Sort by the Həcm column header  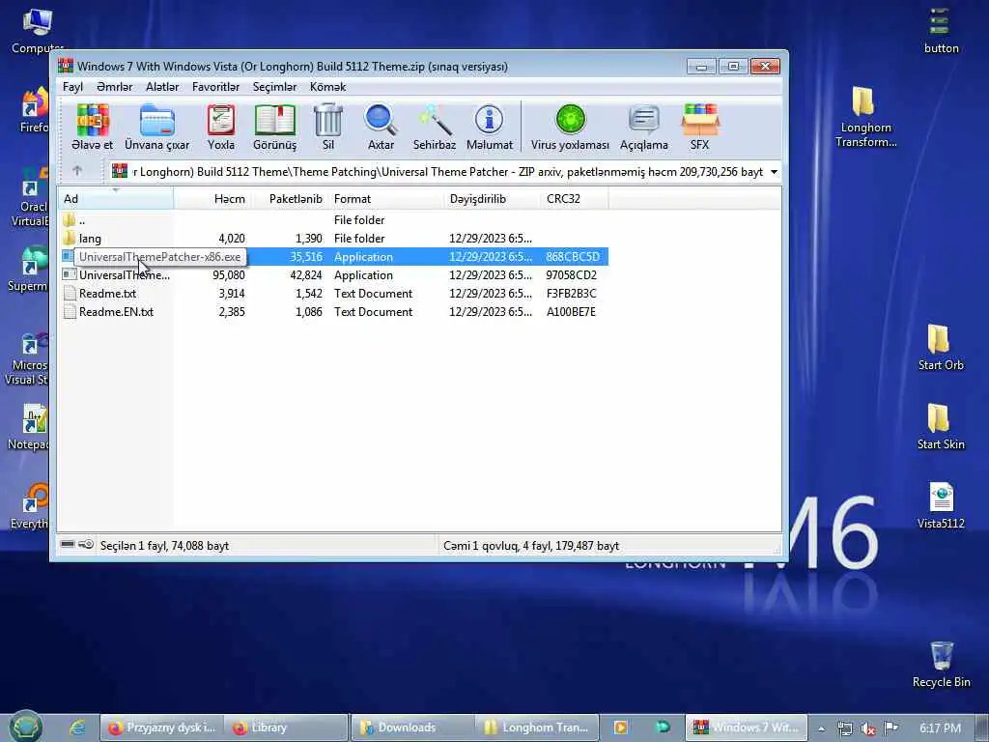click(212, 199)
